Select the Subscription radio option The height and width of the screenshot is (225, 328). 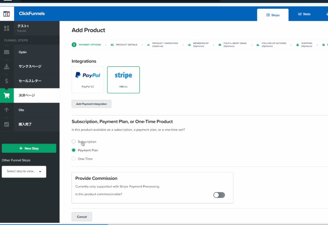tap(74, 142)
